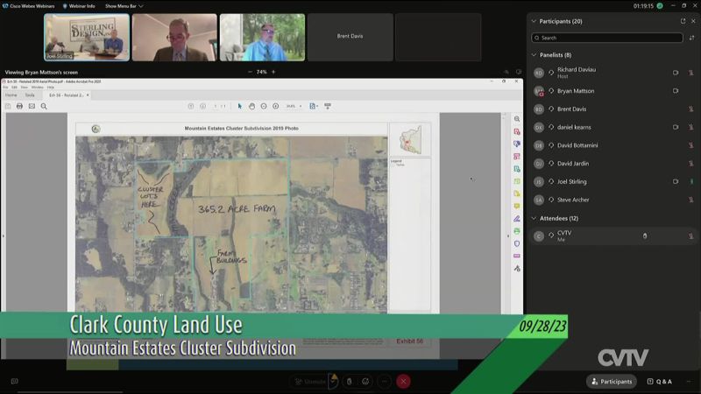Click the green Print Production tool in Acrobat pane
Screen dimensions: 701x394
(517, 231)
